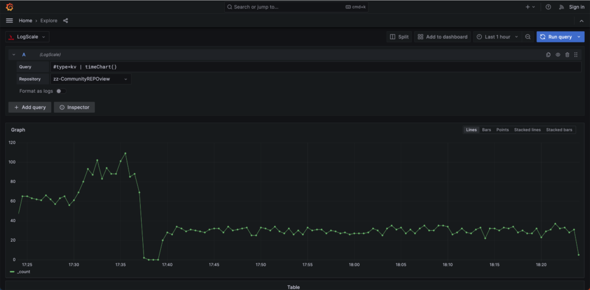Click the _count legend green swatch
Screen dimensions: 590x290
coord(12,272)
